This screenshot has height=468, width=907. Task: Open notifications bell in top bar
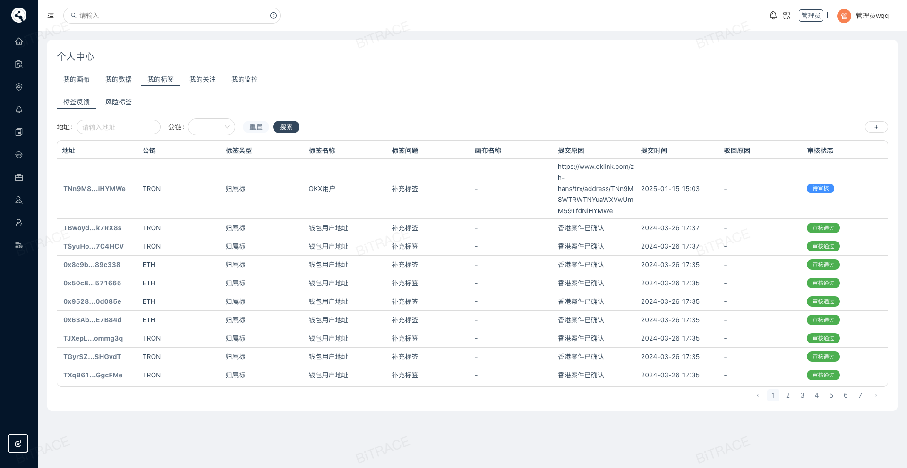(x=773, y=16)
